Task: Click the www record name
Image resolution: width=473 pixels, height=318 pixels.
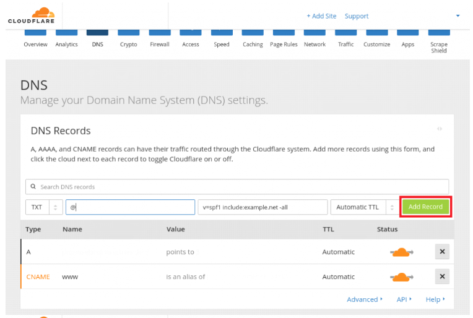Action: point(70,277)
